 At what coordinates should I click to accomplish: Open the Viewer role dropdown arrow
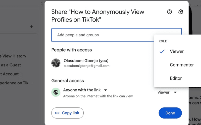pos(175,92)
